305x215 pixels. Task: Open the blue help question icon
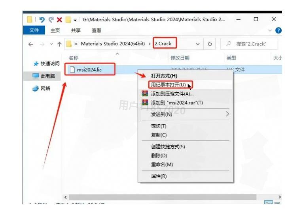(278, 30)
